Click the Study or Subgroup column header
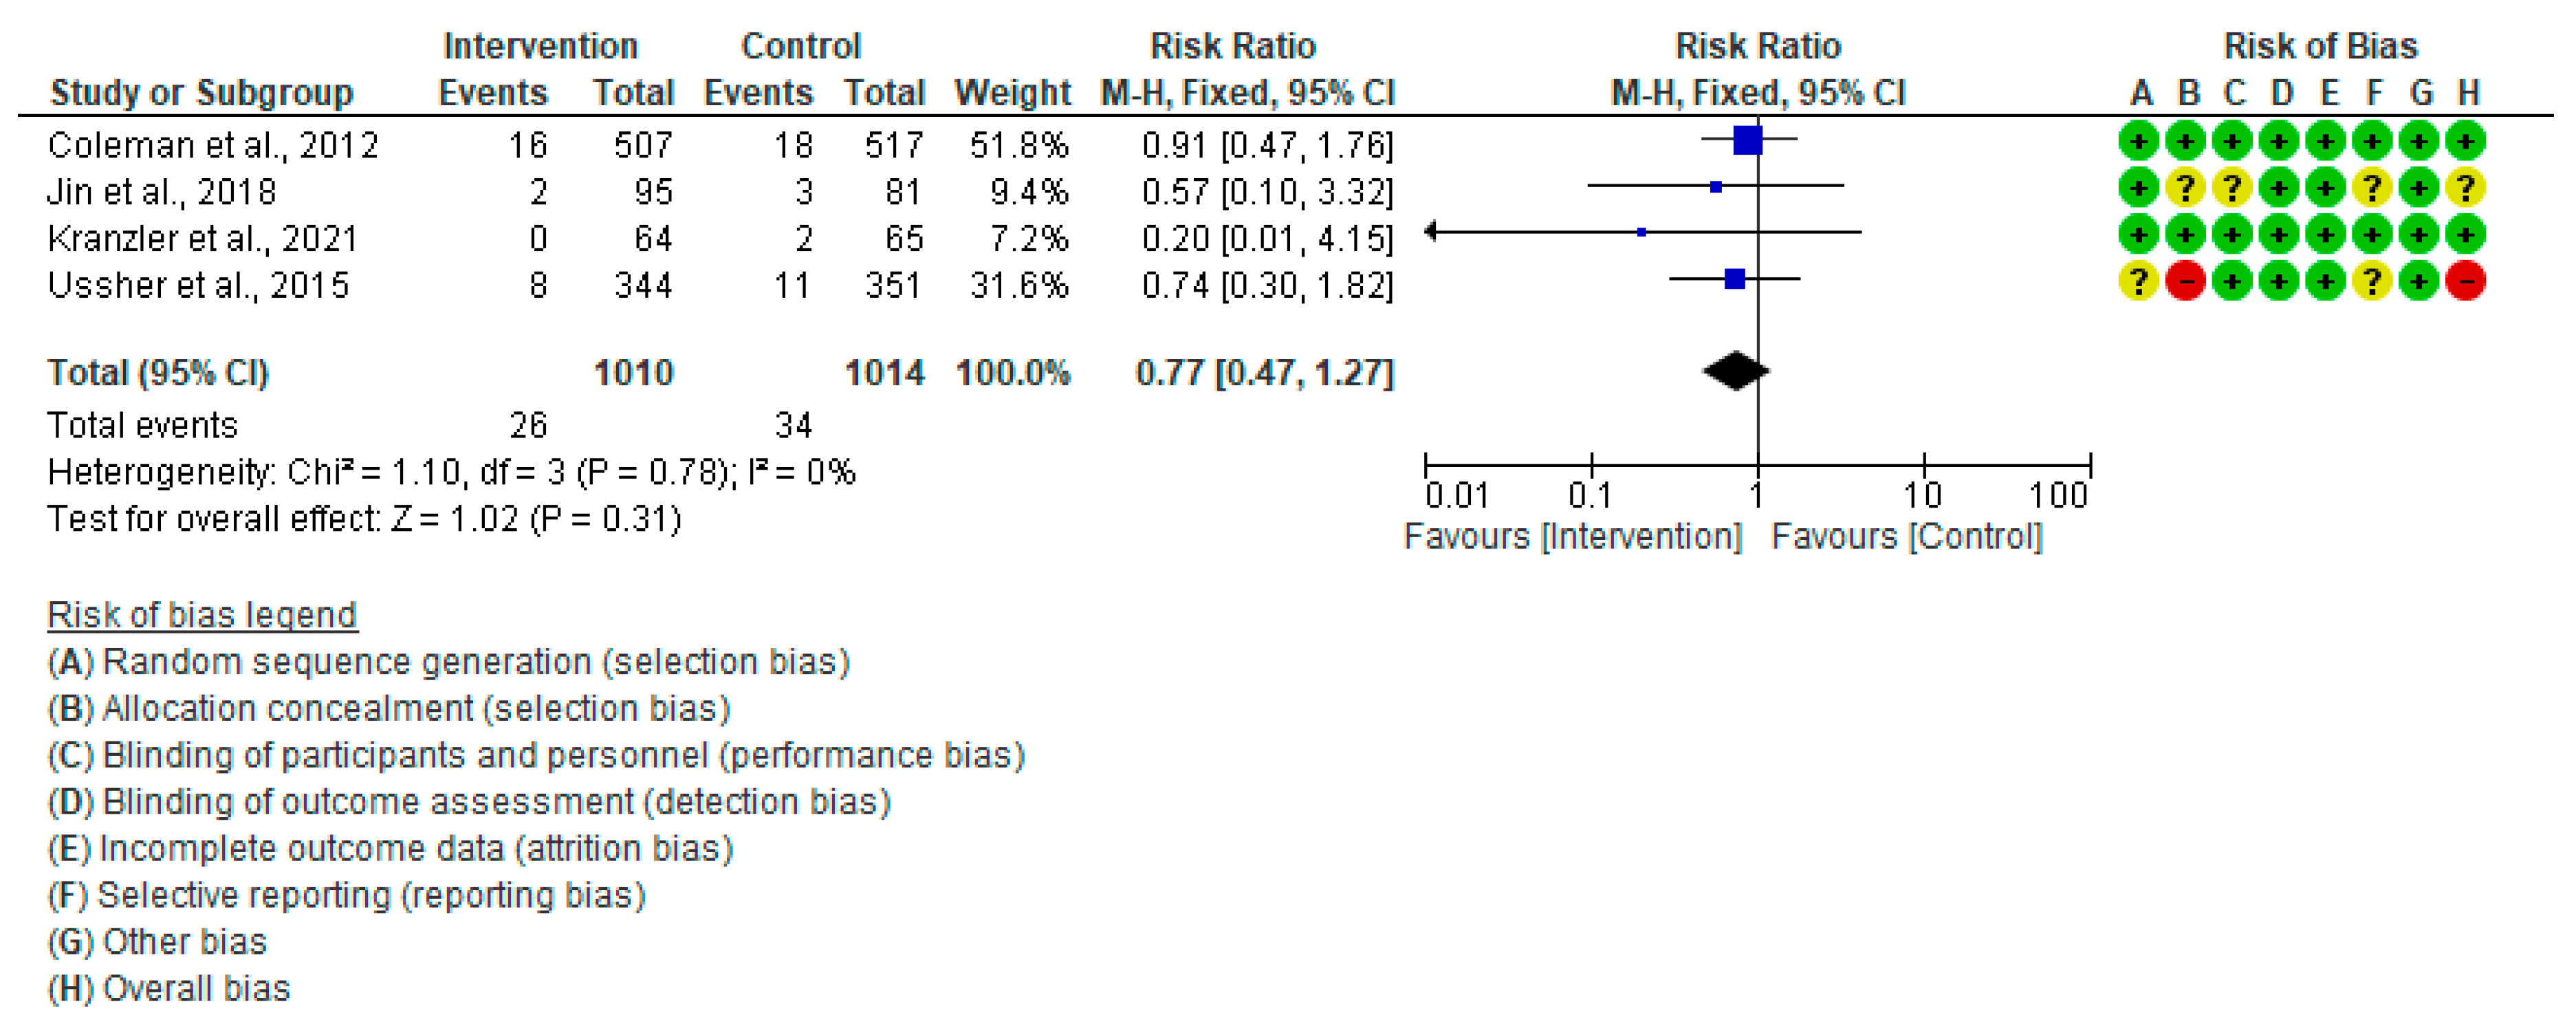 [201, 93]
